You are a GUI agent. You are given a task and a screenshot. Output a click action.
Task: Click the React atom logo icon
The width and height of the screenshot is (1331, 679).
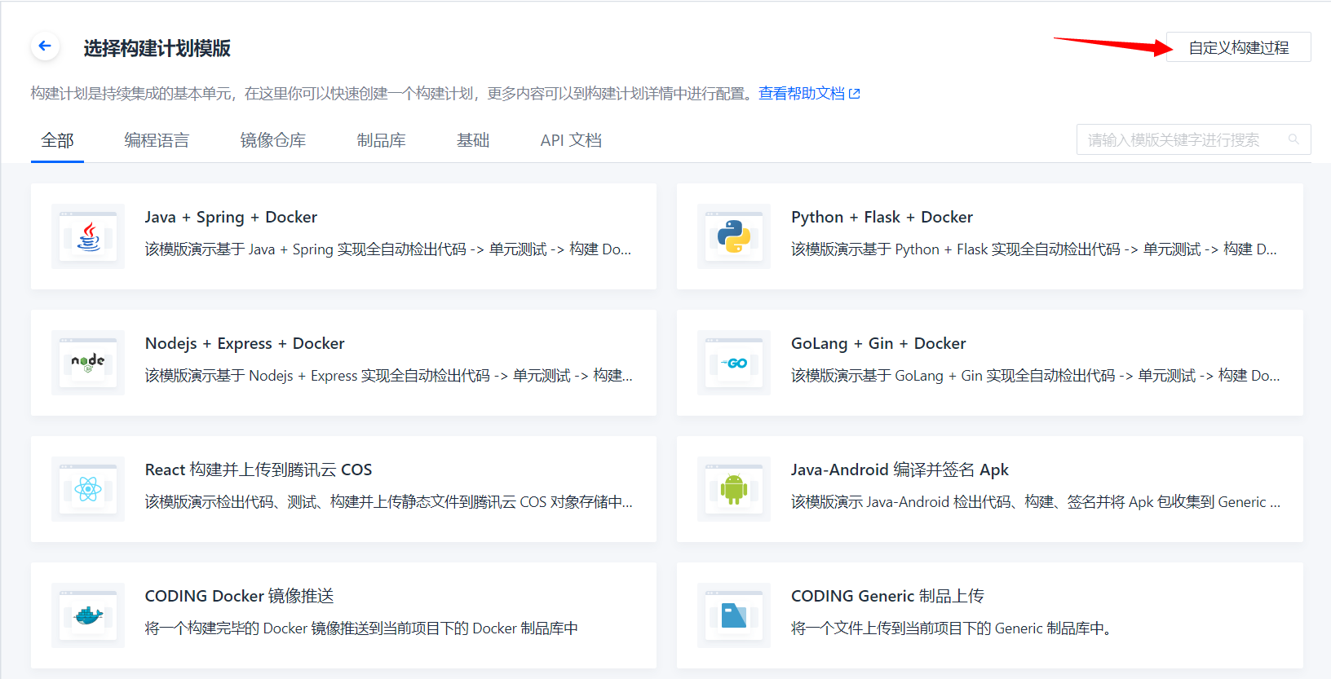[x=88, y=489]
